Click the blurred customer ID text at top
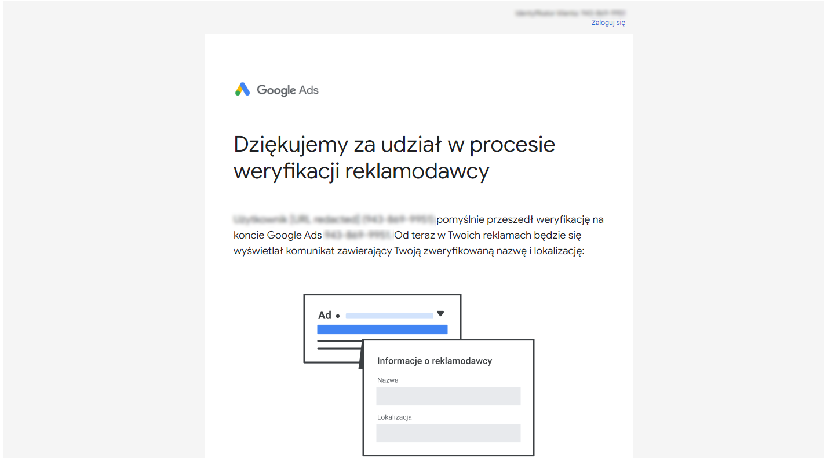The width and height of the screenshot is (824, 458). (570, 13)
